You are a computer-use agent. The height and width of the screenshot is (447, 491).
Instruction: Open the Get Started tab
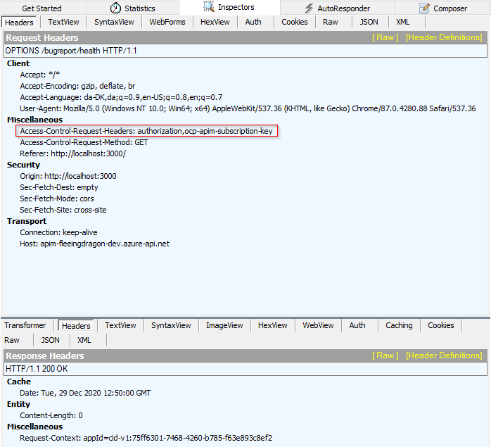pyautogui.click(x=42, y=8)
